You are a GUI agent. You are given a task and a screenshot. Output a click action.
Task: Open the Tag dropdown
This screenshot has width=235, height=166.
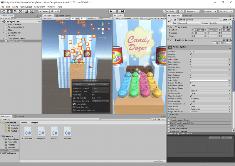(x=189, y=23)
